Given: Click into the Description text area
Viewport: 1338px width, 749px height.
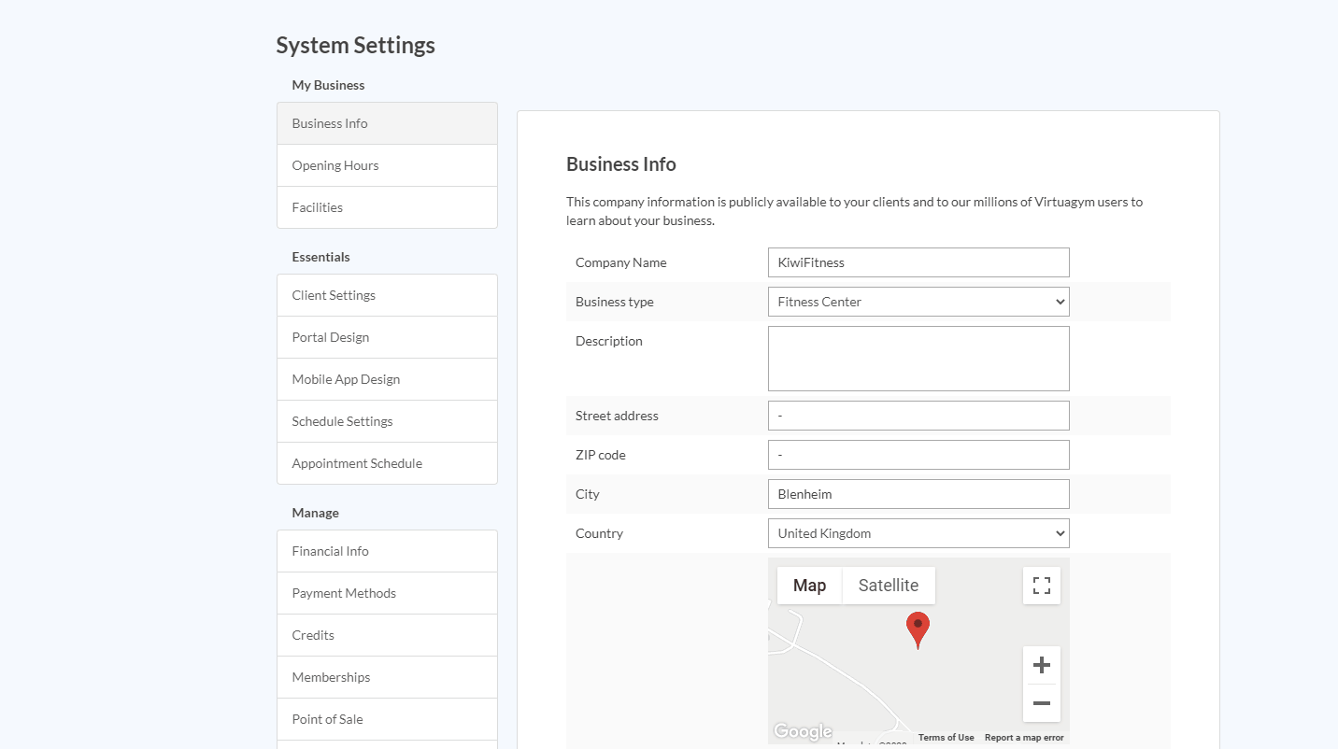Looking at the screenshot, I should click(918, 359).
